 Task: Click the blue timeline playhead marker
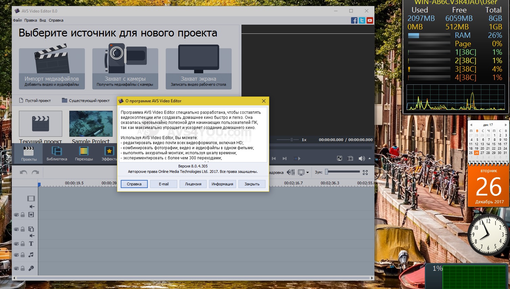pos(39,184)
